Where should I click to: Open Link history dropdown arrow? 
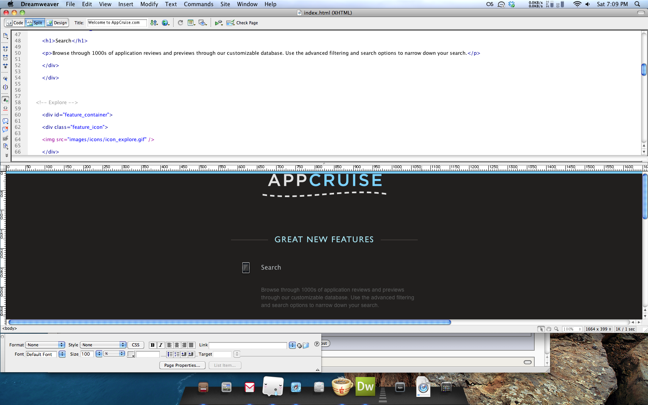tap(292, 345)
